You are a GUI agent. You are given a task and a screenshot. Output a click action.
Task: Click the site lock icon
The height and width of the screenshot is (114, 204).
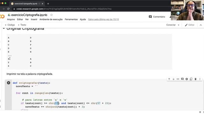point(14,9)
